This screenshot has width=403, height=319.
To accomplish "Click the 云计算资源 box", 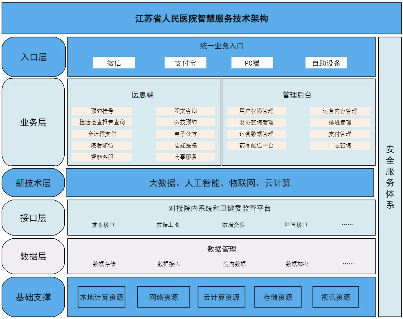I will click(x=221, y=297).
